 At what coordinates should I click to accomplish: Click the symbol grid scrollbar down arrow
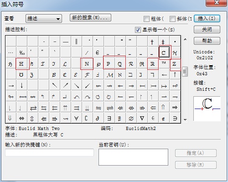coord(185,120)
